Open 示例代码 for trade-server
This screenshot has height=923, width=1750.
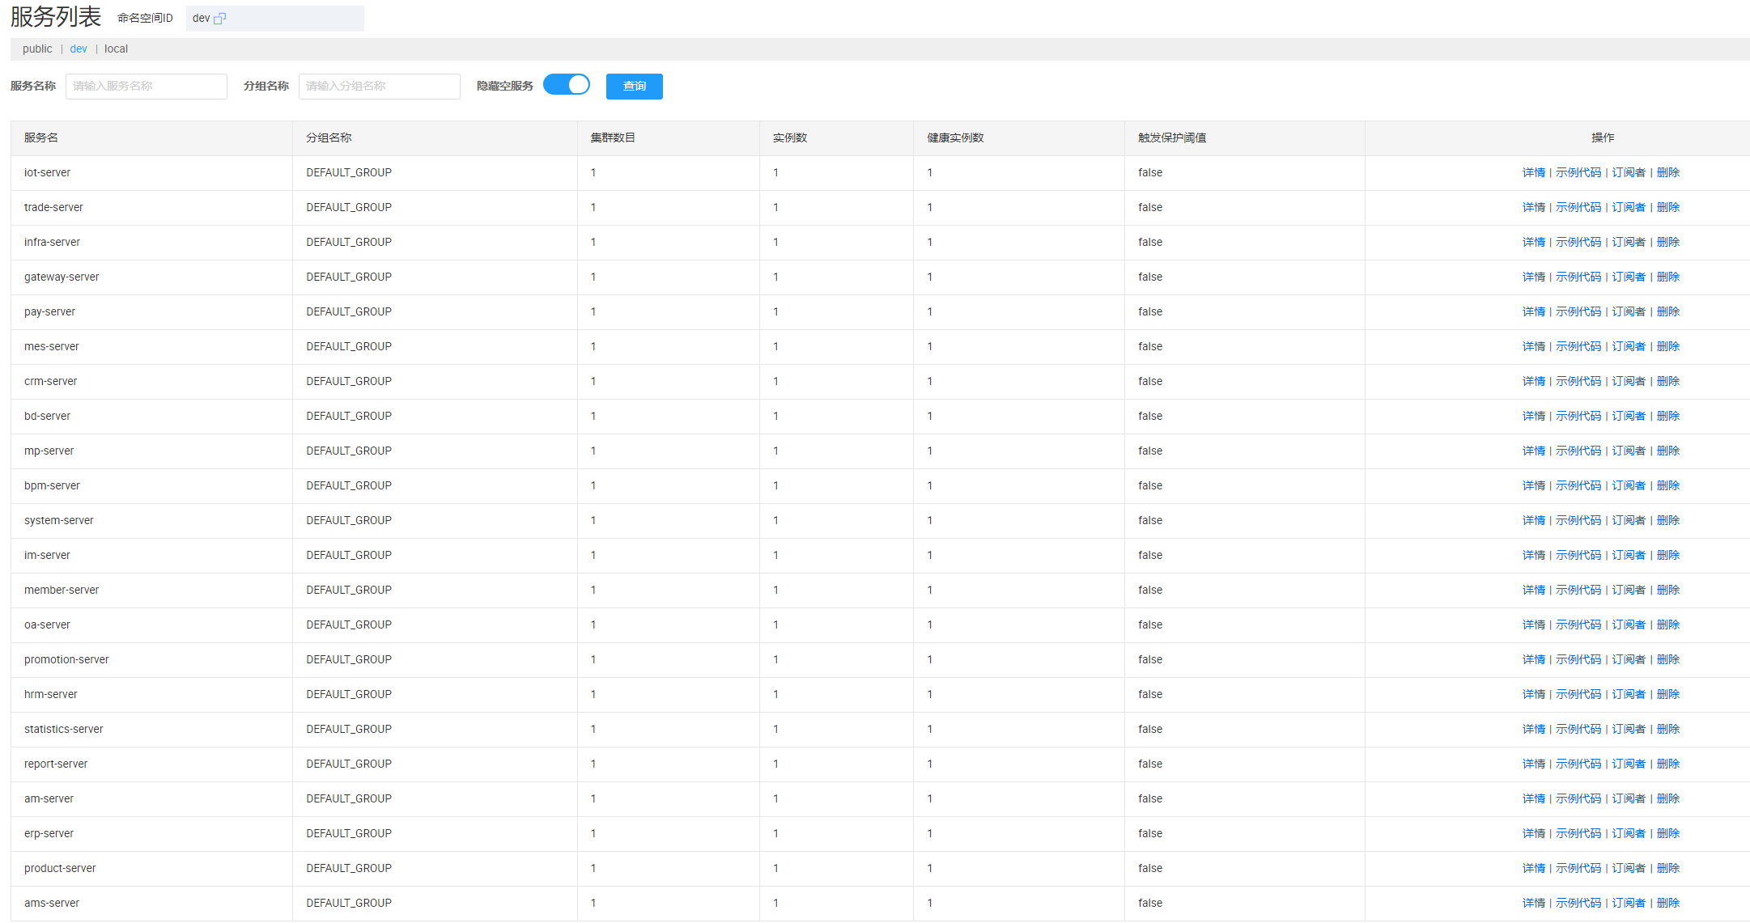[x=1578, y=208]
